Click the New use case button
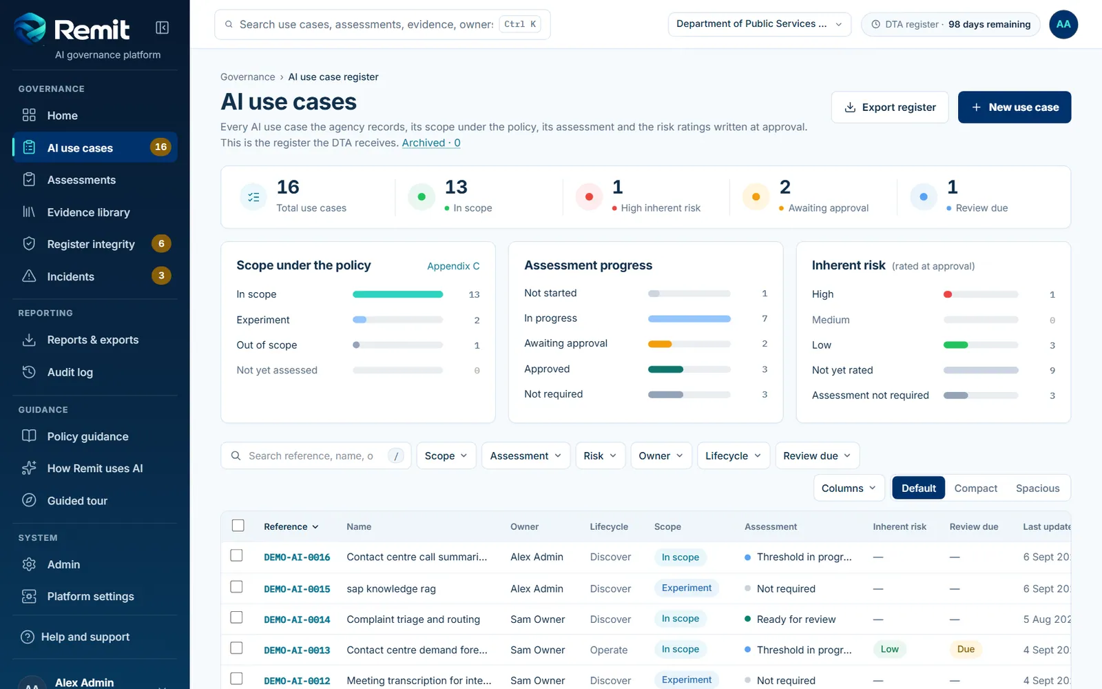 [1015, 107]
